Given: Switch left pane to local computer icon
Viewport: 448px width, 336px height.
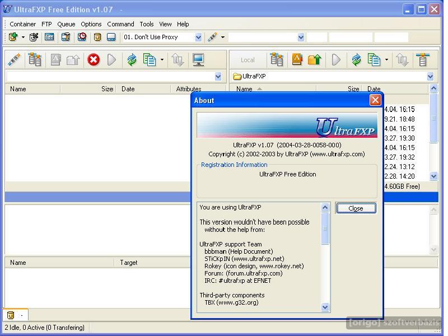Looking at the screenshot, I should (x=198, y=60).
